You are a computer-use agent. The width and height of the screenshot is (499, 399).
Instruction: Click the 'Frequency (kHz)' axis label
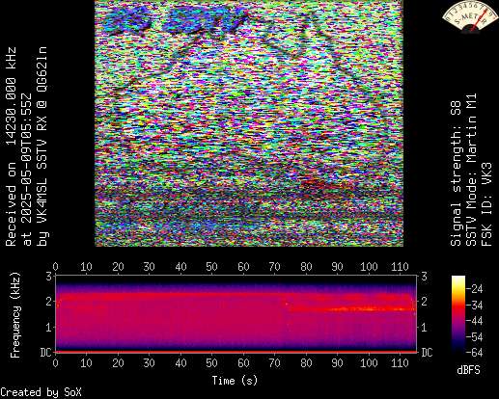15,315
